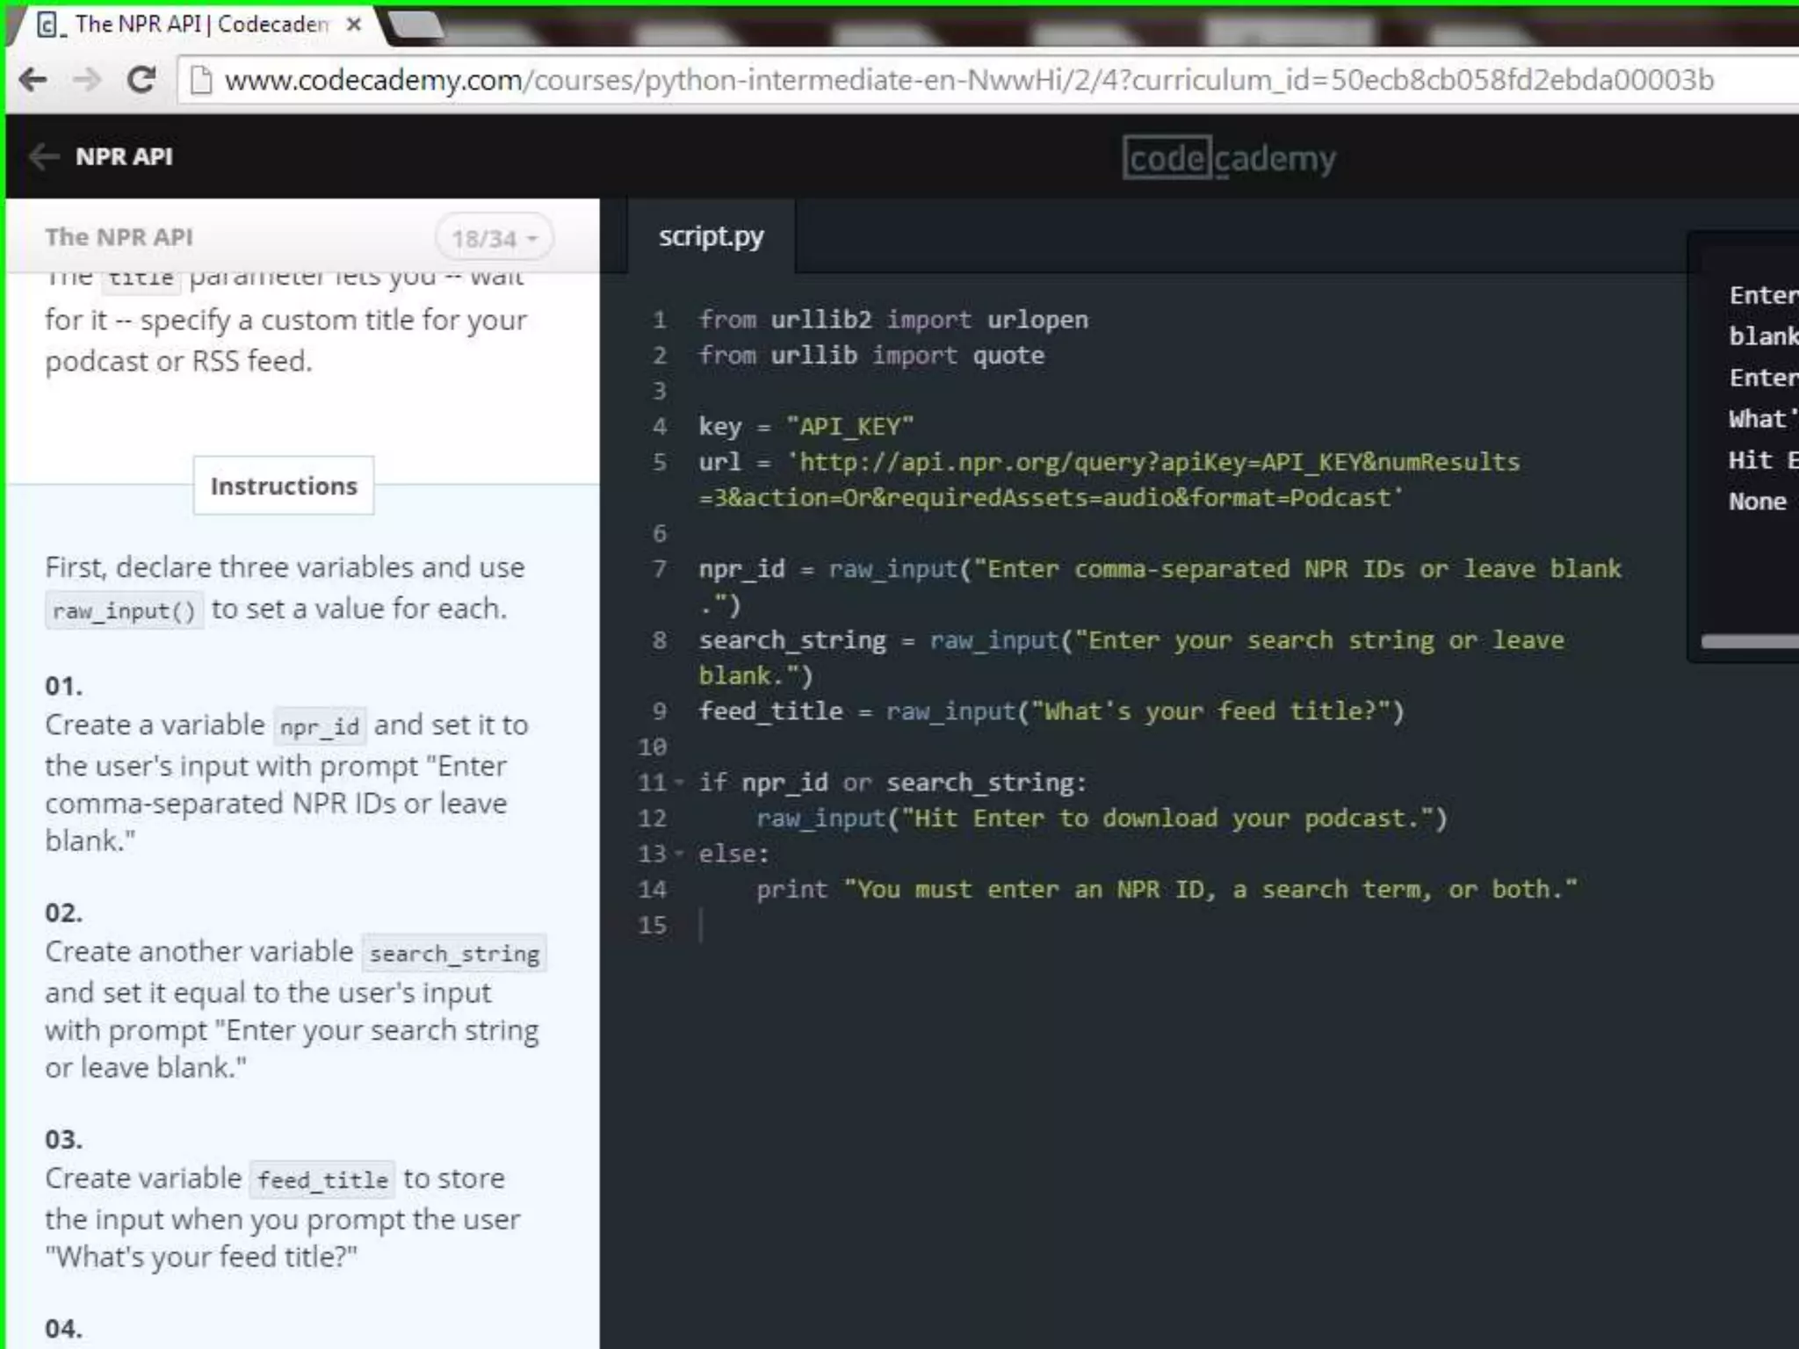Click the 'None' line in output console
Viewport: 1799px width, 1349px height.
(x=1758, y=501)
